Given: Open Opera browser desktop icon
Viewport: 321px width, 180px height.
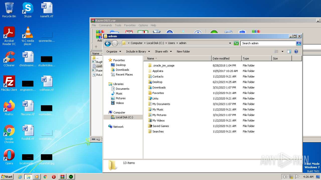Looking at the screenshot, I should (x=9, y=157).
